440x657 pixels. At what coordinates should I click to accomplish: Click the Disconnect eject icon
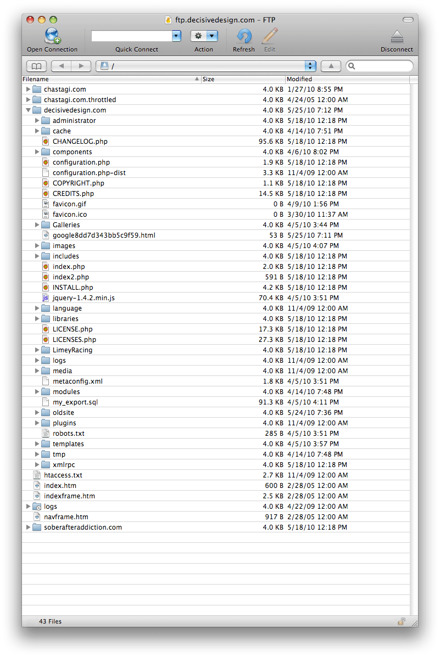(x=397, y=36)
